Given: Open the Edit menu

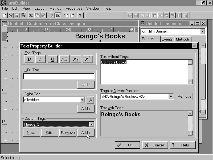Looking at the screenshot, I should (x=15, y=9).
